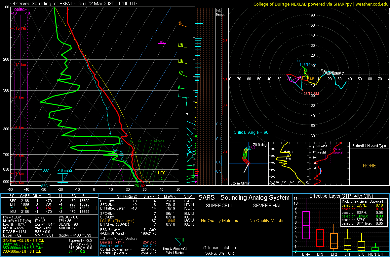This screenshot has width=390, height=257.
Task: Click the 'Potential Hazard Type' header
Action: 369,146
